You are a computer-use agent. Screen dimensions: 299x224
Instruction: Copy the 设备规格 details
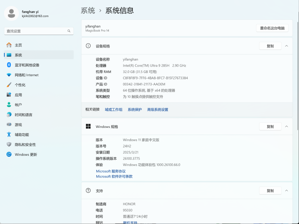pos(270,46)
